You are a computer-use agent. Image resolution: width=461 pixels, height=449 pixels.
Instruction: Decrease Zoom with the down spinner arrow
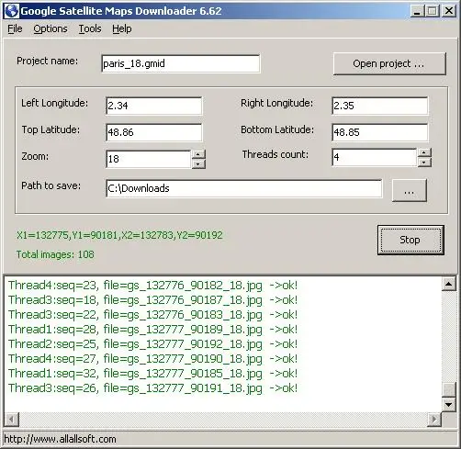coord(198,164)
